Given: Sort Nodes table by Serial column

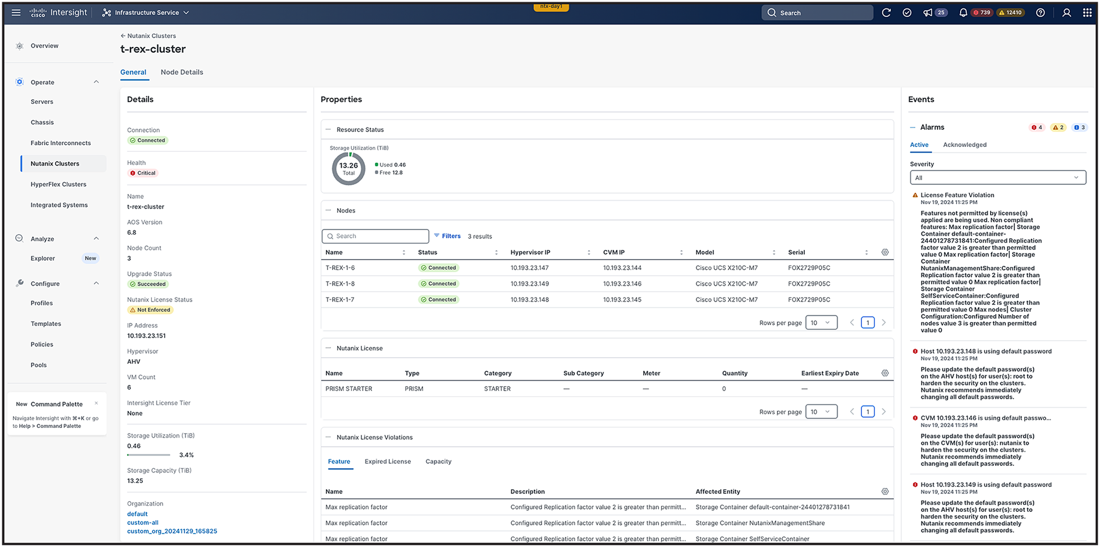Looking at the screenshot, I should coord(866,252).
